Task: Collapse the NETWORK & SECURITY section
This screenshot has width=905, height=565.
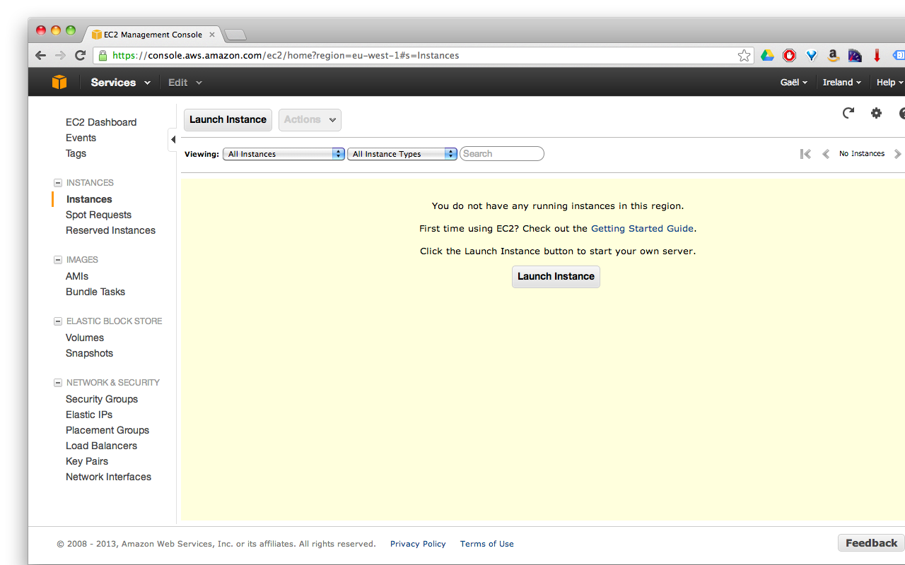Action: [57, 382]
